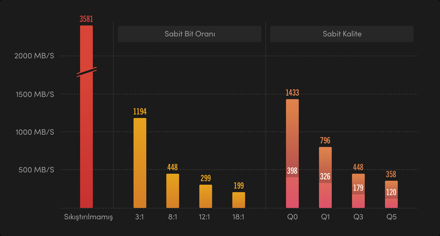440x236 pixels.
Task: Click the 120 label inside Q5 bar
Action: coord(391,192)
